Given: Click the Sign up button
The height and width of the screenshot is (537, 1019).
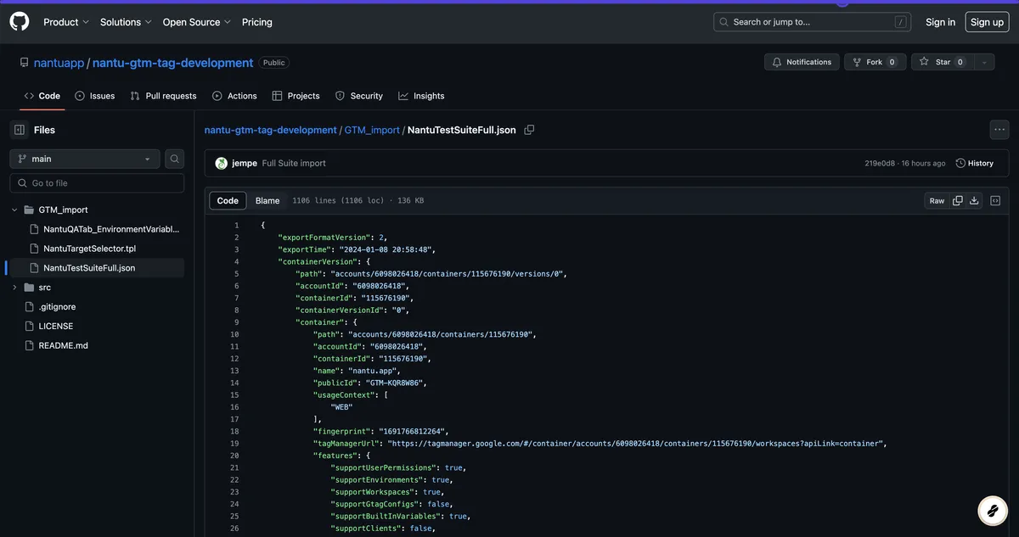Looking at the screenshot, I should [x=987, y=22].
